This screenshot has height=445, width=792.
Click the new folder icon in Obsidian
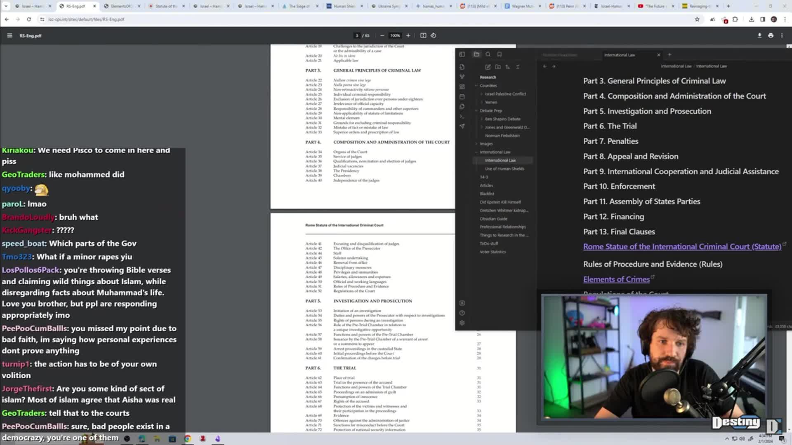[498, 67]
